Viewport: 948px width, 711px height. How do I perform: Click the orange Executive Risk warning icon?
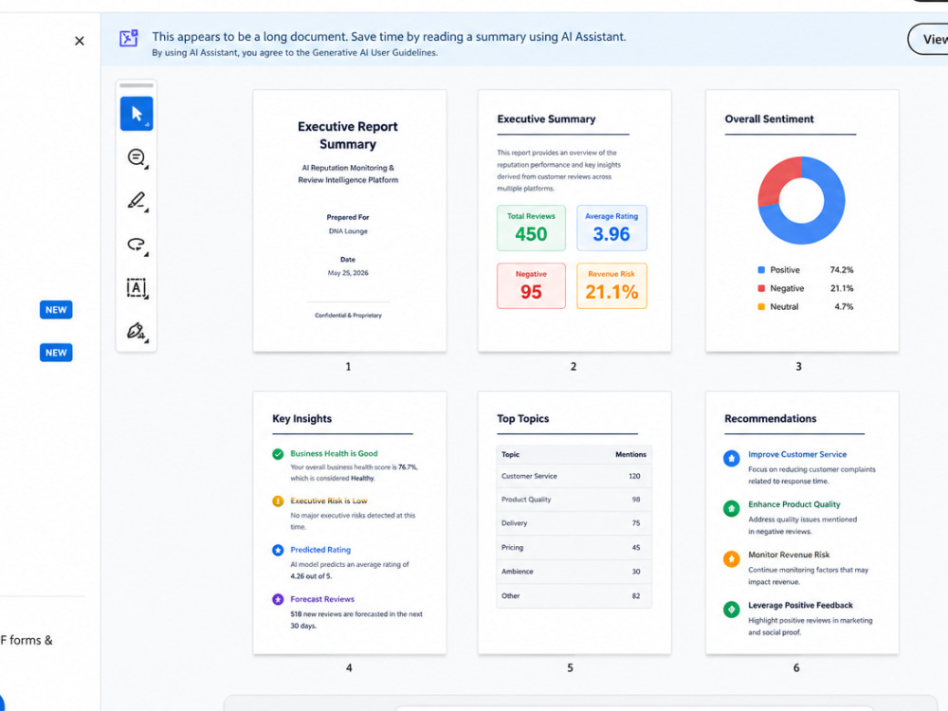point(278,501)
